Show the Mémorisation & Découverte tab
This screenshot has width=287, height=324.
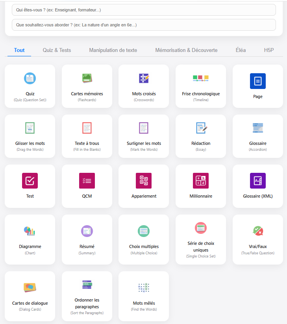point(186,50)
